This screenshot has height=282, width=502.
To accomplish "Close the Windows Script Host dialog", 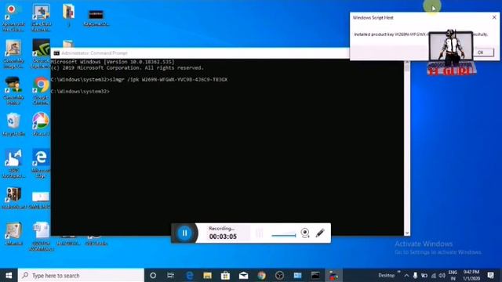I will [494, 17].
